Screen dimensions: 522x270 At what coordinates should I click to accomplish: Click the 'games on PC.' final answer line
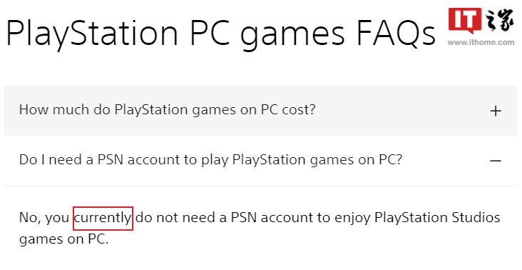tap(64, 239)
